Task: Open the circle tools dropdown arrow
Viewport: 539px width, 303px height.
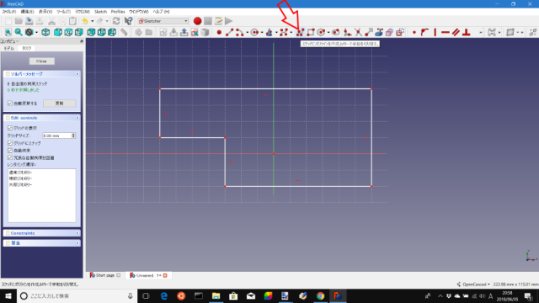Action: coord(262,32)
